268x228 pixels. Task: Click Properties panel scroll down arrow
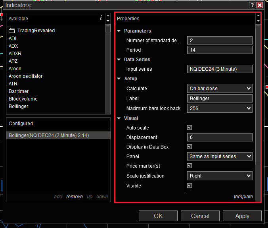pyautogui.click(x=258, y=21)
